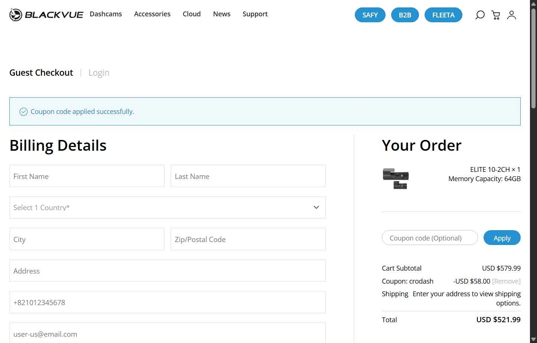This screenshot has width=537, height=343.
Task: Open the Accessories menu
Action: (x=152, y=14)
